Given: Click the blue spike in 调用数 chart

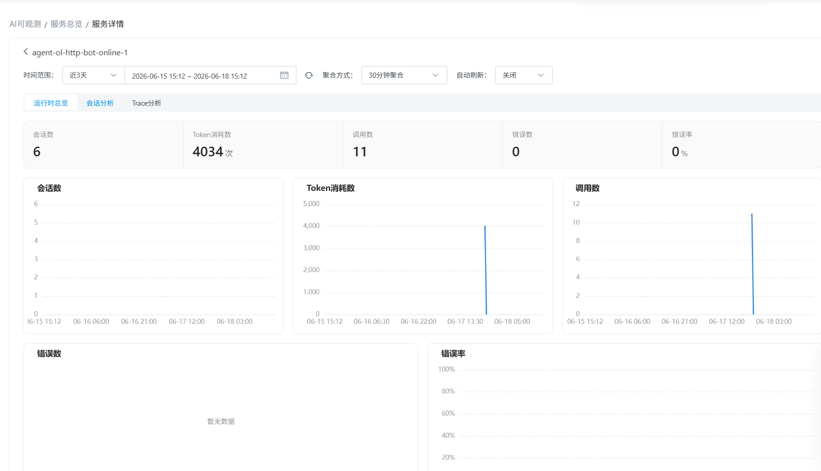Looking at the screenshot, I should 752,264.
